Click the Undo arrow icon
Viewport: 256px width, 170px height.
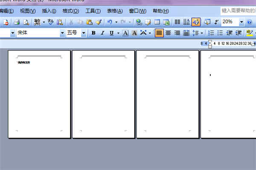click(x=110, y=22)
